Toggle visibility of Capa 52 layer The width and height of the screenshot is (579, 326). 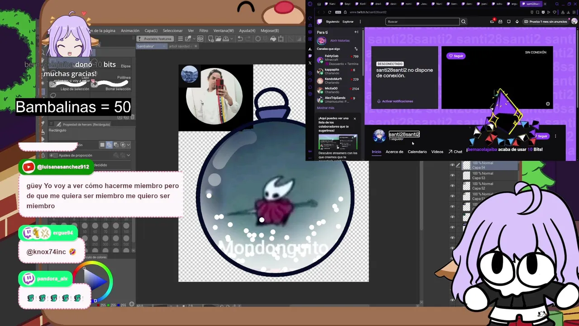tap(452, 186)
